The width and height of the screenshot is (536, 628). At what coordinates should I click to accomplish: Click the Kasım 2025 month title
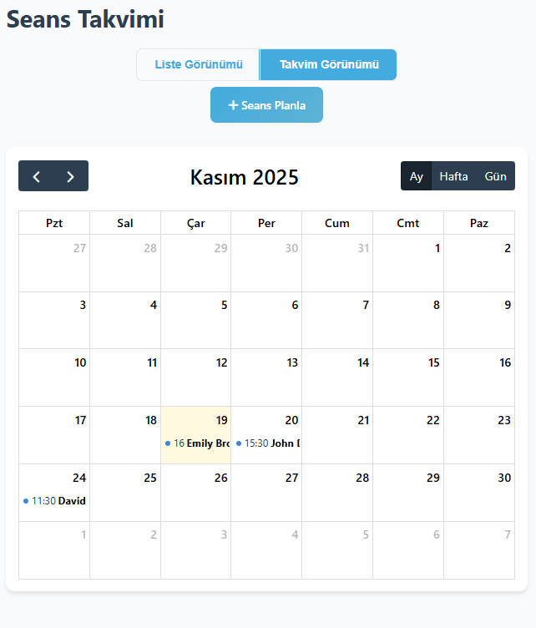coord(244,177)
